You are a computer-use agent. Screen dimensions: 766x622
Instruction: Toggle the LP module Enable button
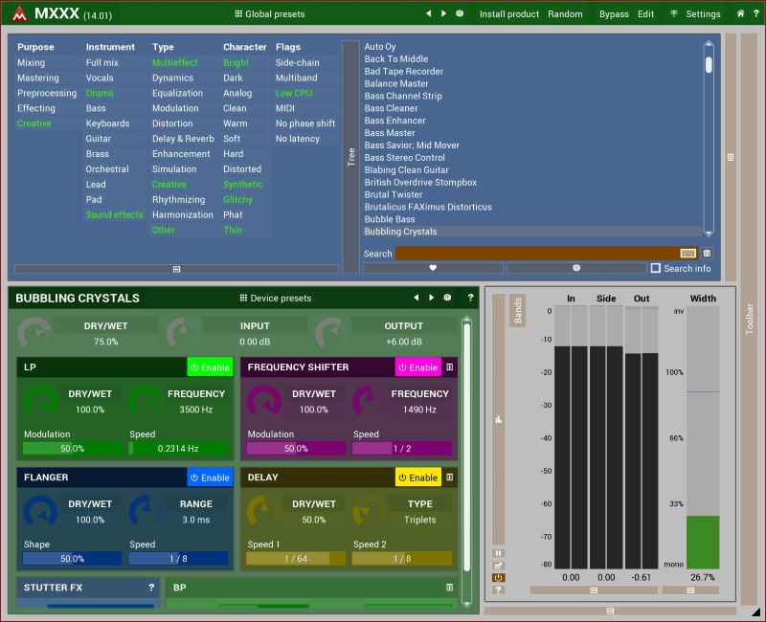(210, 367)
